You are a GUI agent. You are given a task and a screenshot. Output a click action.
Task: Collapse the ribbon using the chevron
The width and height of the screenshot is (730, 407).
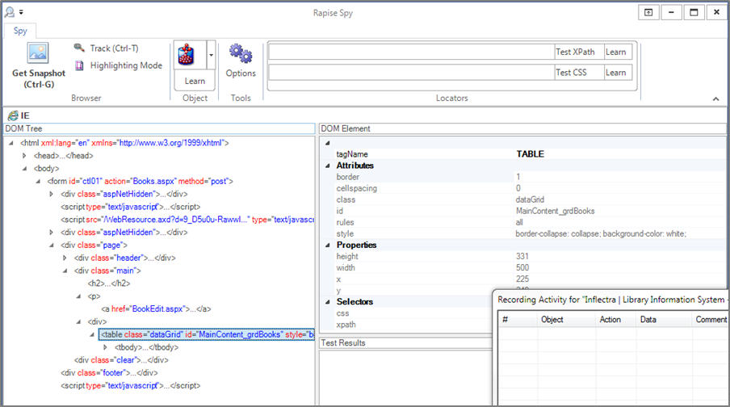715,99
